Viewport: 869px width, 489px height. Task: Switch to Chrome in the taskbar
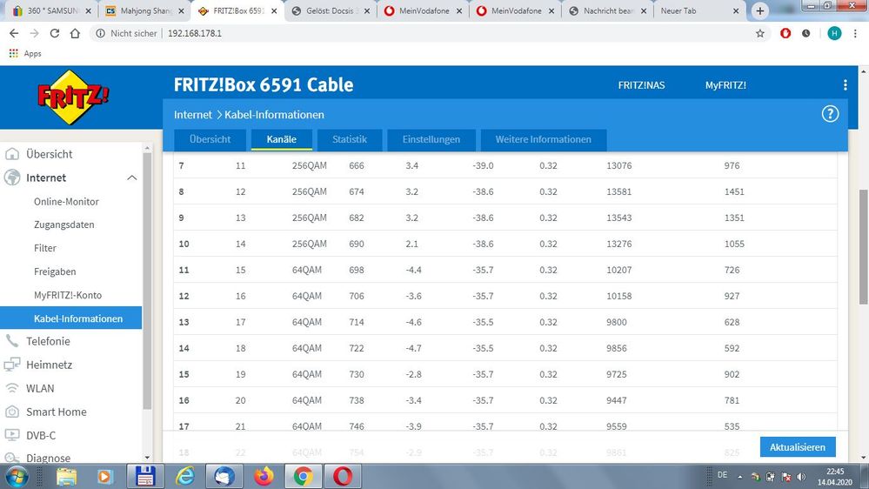click(x=303, y=476)
